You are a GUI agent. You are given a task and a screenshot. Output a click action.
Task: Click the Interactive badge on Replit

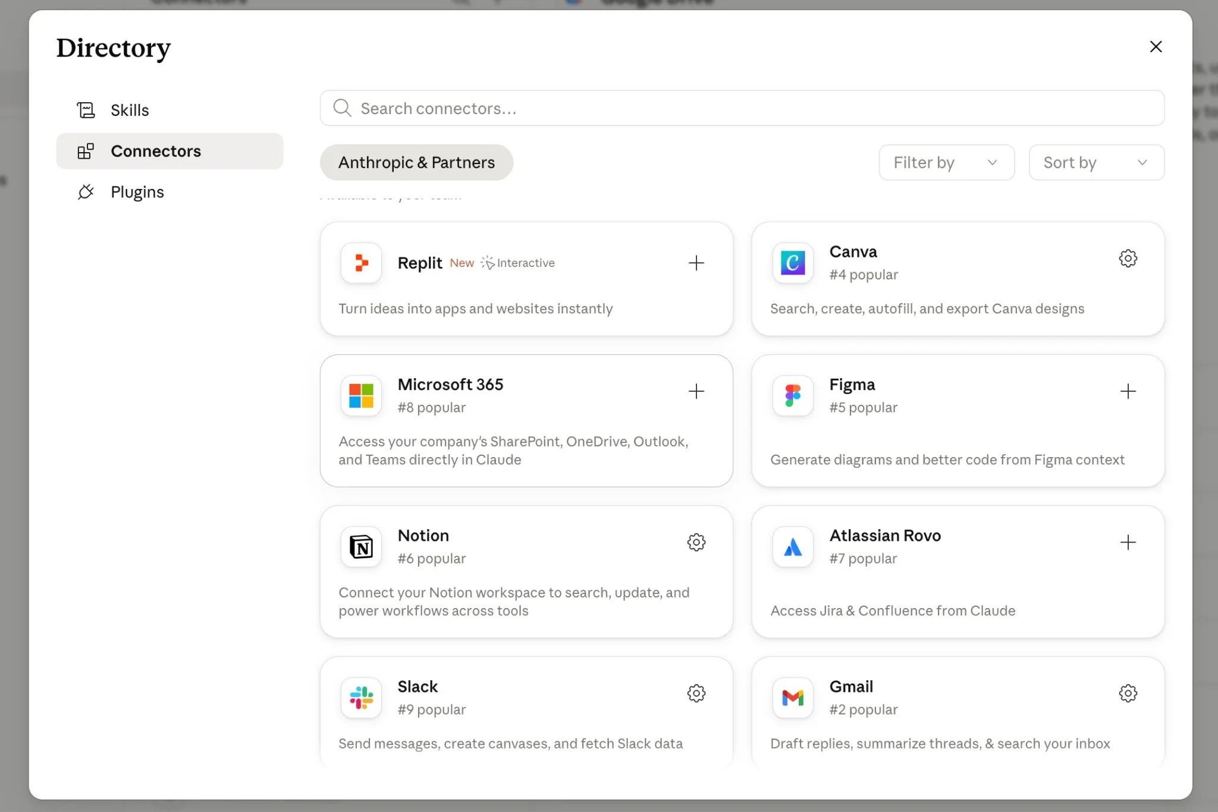point(518,263)
